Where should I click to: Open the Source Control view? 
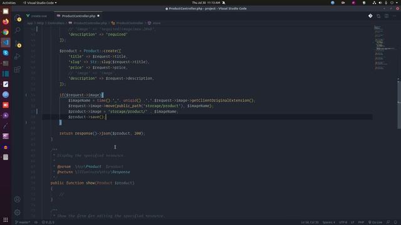(18, 44)
